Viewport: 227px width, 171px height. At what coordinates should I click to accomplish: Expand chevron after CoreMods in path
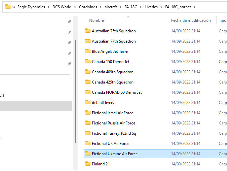[101, 7]
